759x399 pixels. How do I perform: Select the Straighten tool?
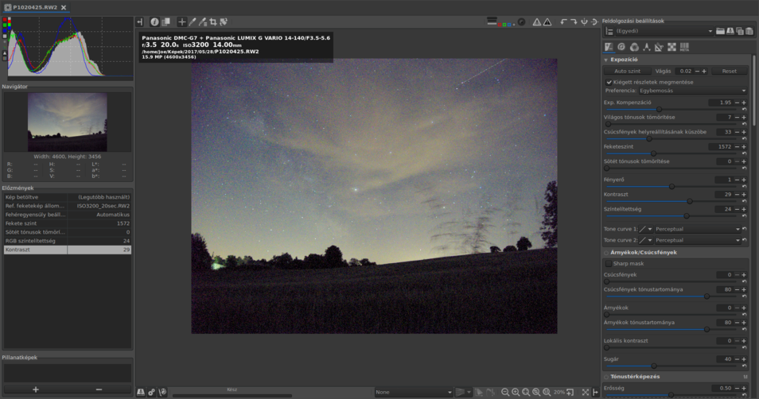click(x=224, y=21)
